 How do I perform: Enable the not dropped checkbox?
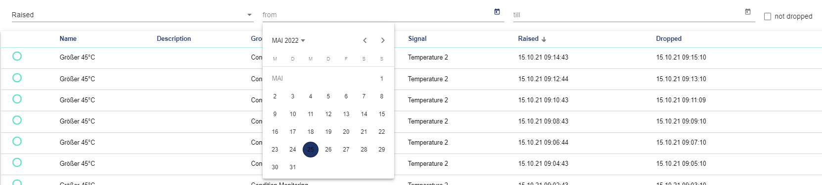point(768,16)
